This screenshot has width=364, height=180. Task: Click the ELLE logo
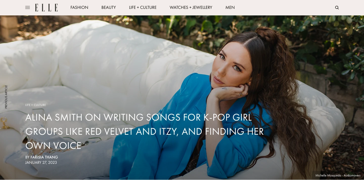[47, 8]
